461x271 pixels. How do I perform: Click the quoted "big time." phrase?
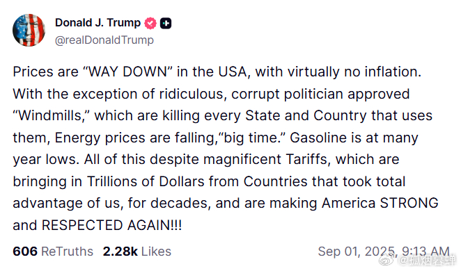[x=252, y=138]
